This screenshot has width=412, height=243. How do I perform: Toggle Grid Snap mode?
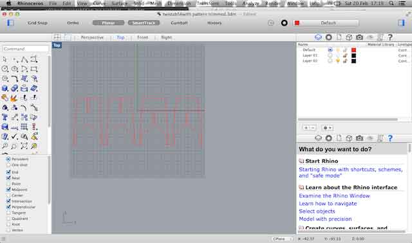click(x=37, y=23)
